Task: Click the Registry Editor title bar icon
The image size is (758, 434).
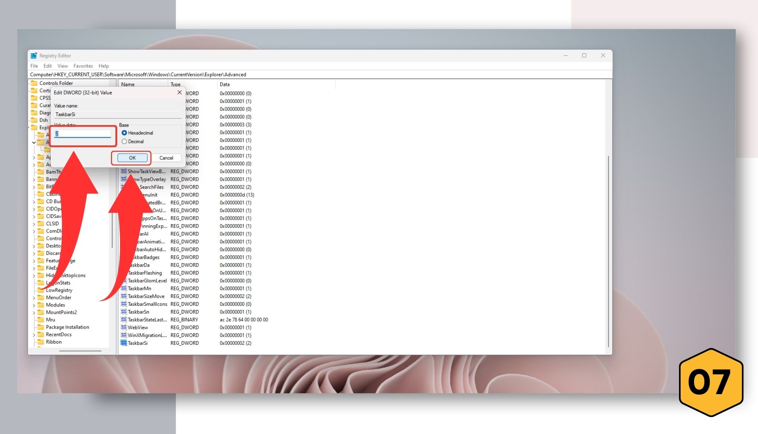Action: [34, 56]
